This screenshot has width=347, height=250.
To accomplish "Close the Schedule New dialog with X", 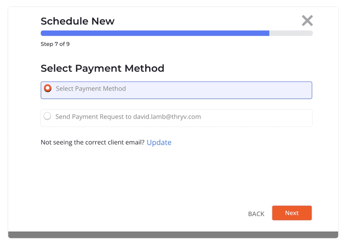I will click(307, 21).
